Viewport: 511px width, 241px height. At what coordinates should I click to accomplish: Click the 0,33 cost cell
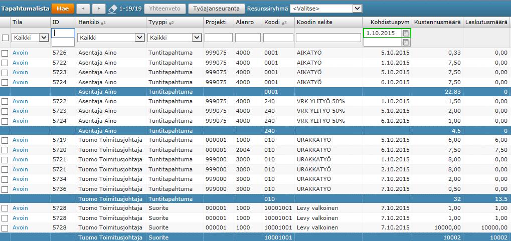[455, 53]
